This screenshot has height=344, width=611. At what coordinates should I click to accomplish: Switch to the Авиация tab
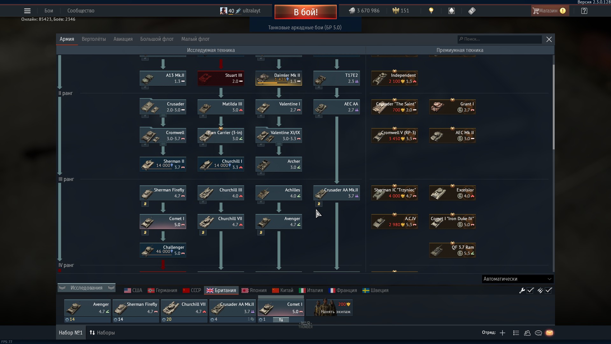pos(123,39)
